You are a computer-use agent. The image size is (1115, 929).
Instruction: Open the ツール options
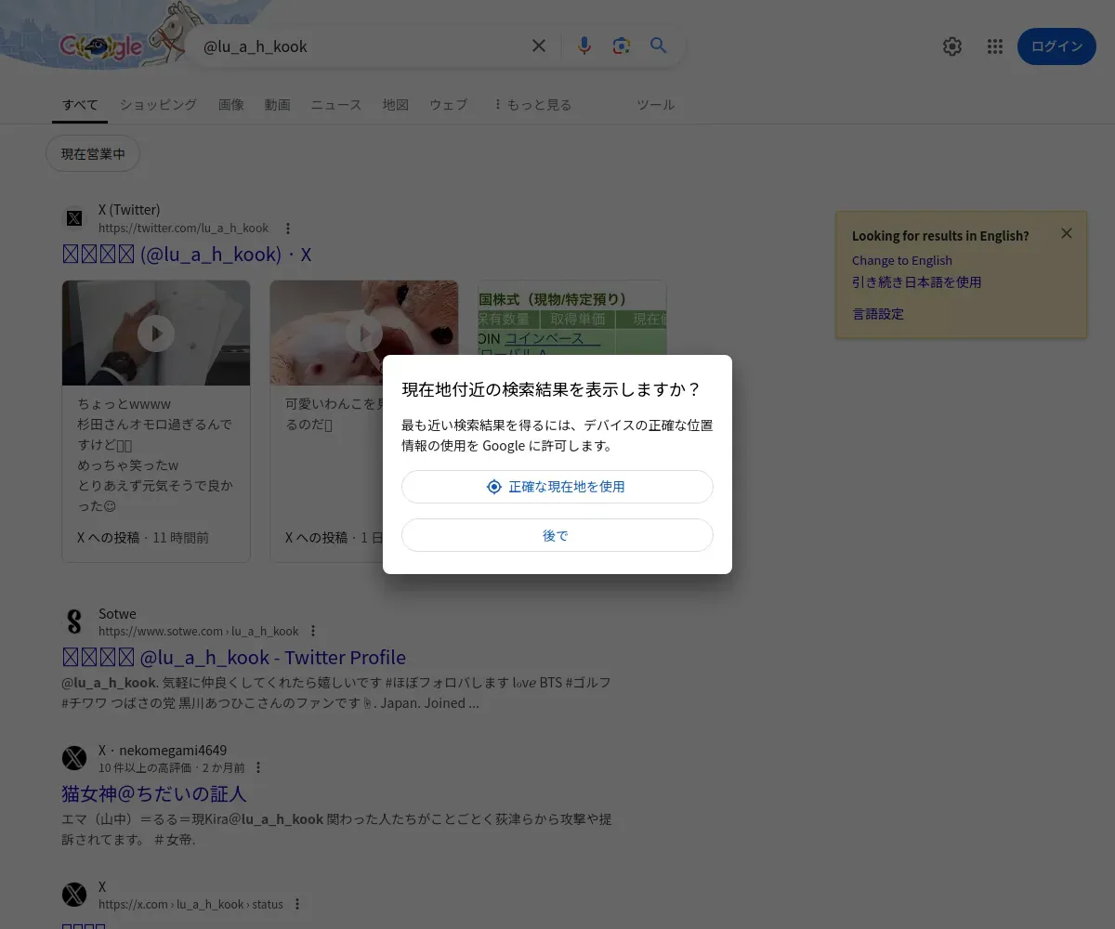click(x=655, y=105)
